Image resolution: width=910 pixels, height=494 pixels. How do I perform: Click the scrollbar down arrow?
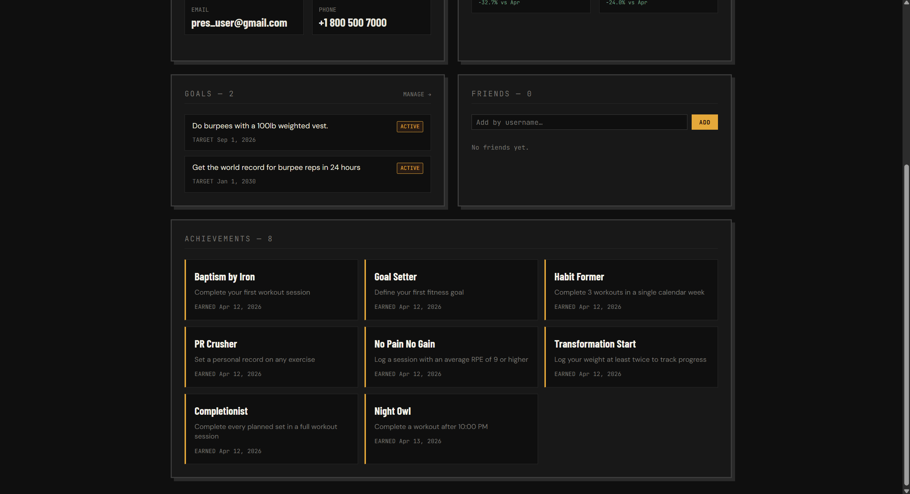(906, 491)
